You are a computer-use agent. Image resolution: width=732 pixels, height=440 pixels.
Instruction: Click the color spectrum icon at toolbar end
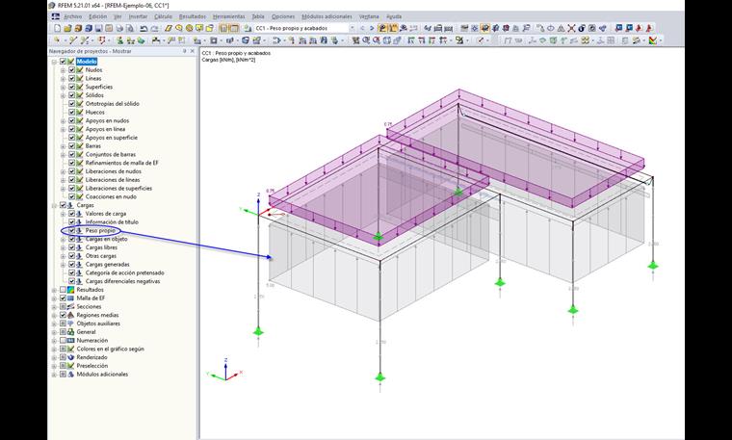pos(653,40)
